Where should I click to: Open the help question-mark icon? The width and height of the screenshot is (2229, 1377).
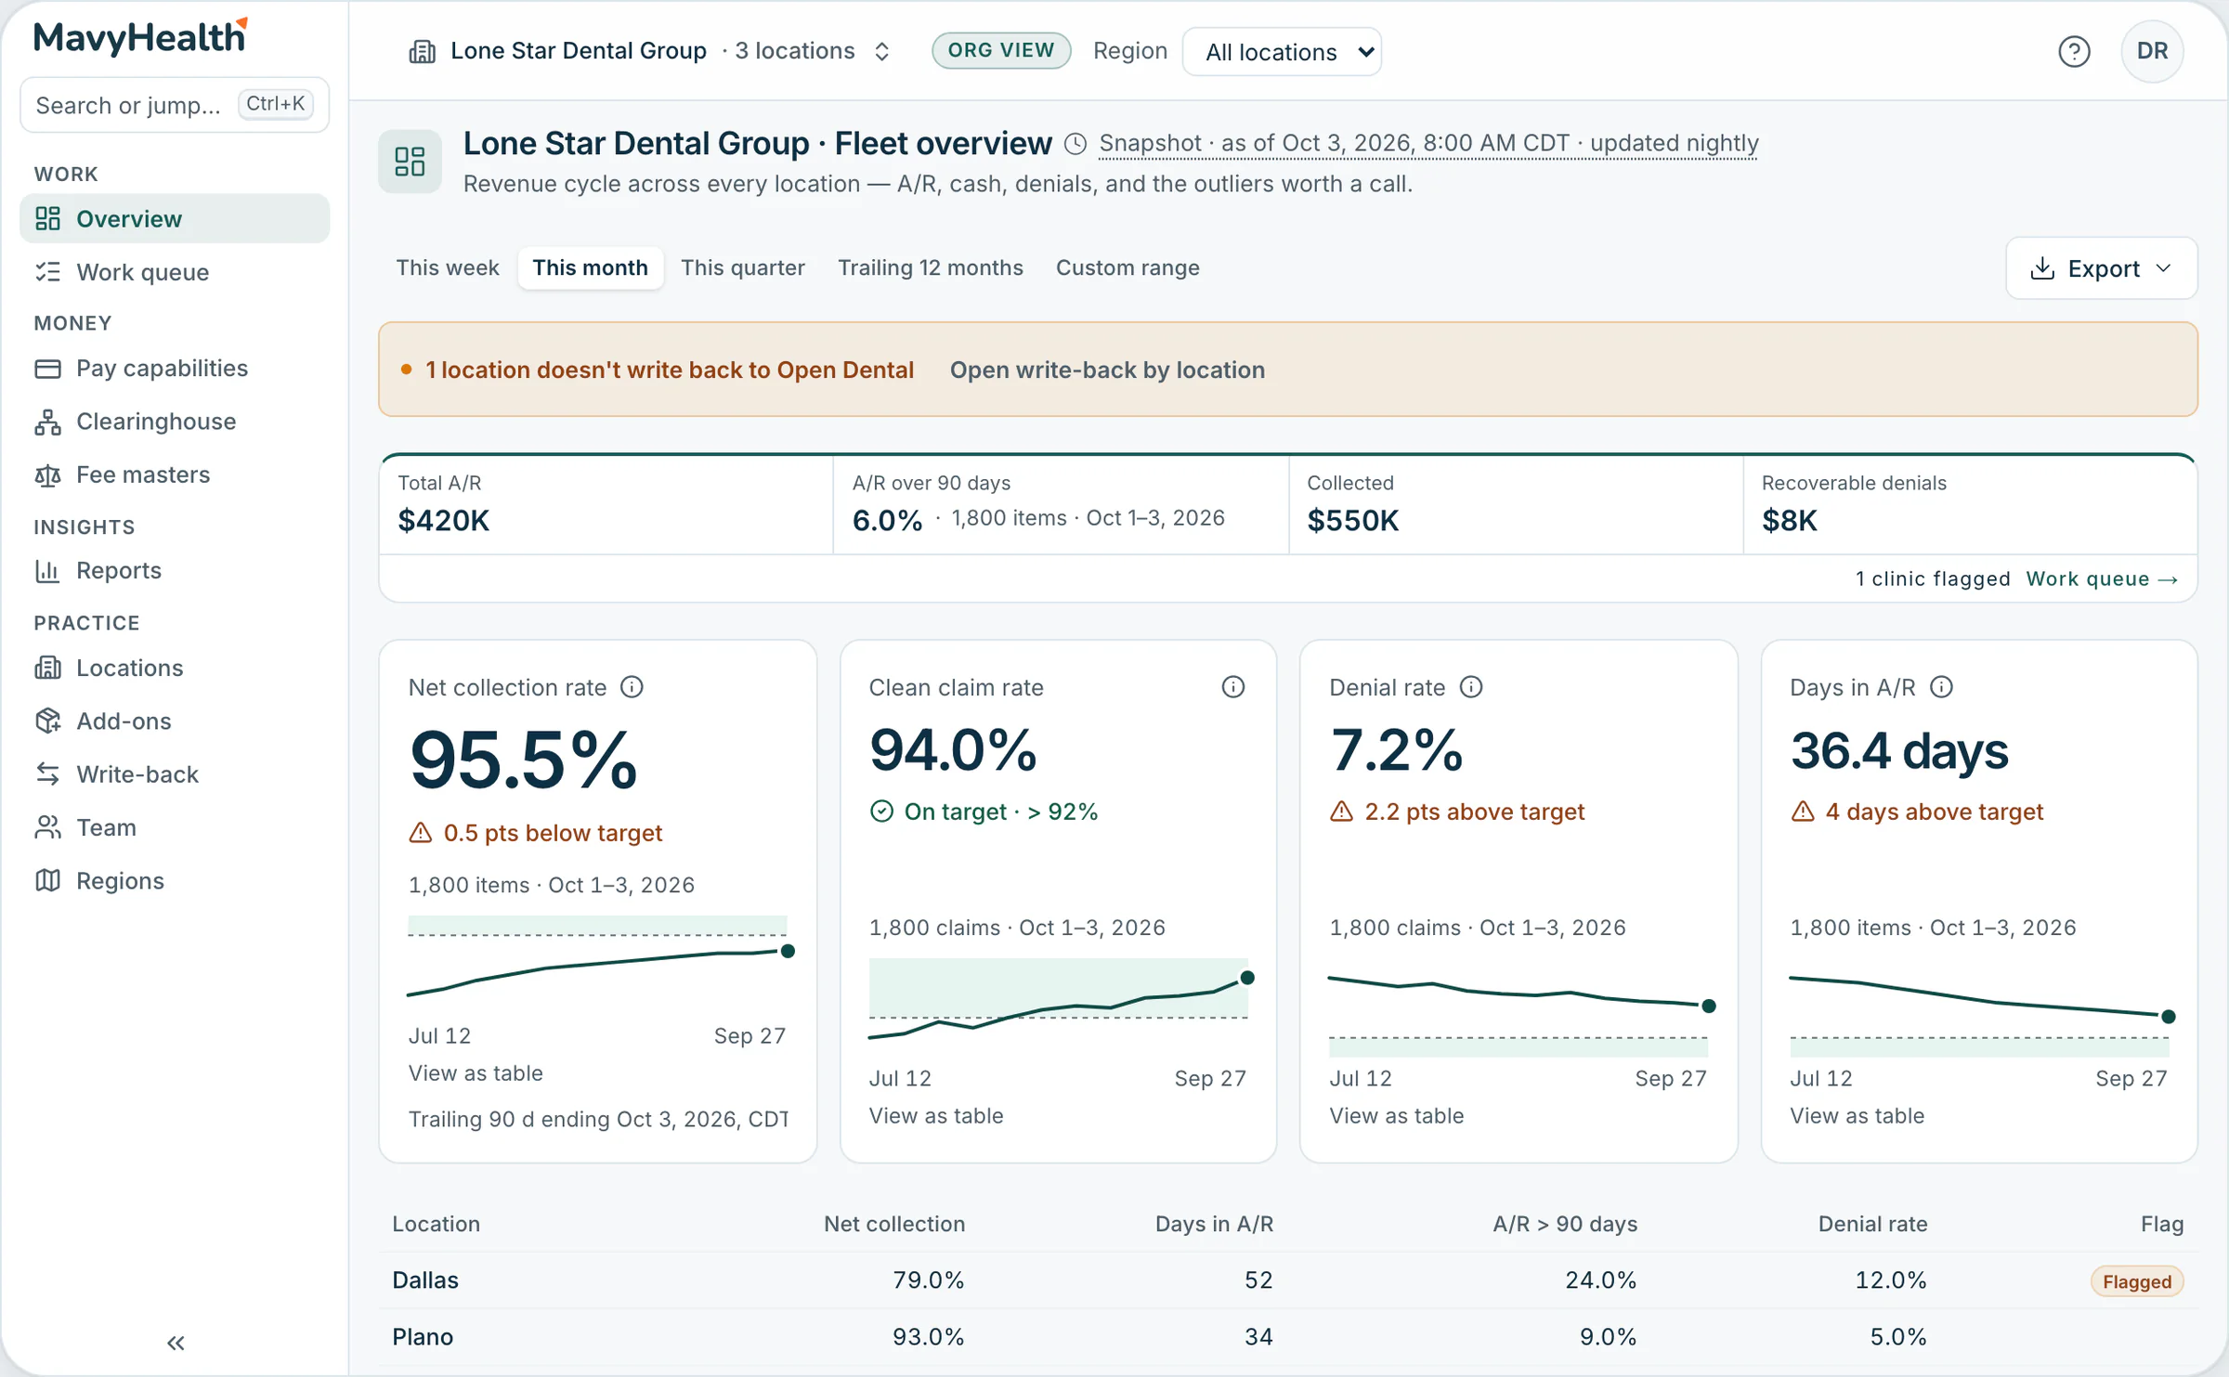point(2074,51)
